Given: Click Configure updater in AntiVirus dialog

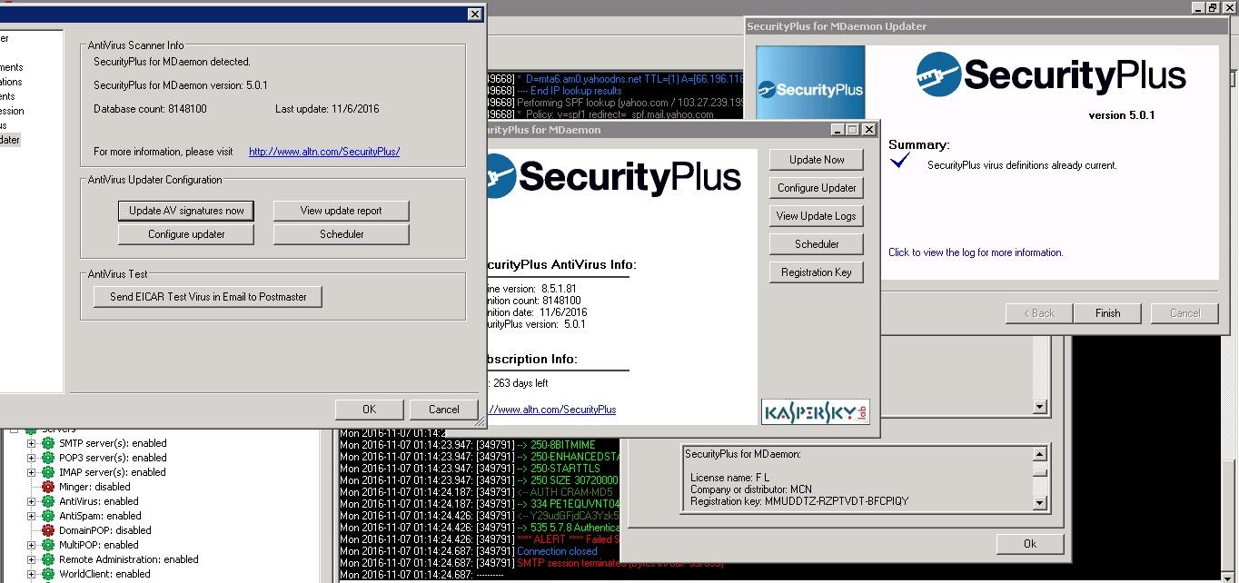Looking at the screenshot, I should (x=186, y=234).
